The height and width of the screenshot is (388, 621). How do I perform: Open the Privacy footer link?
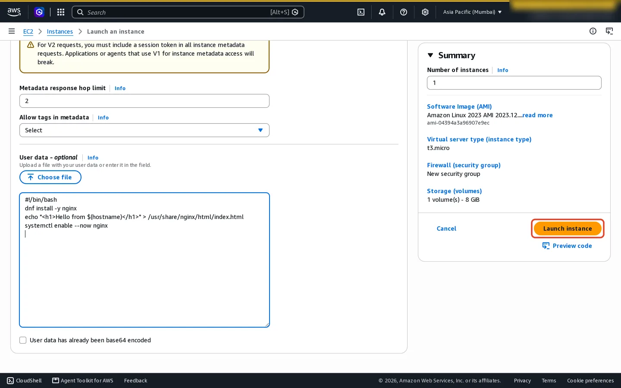(x=522, y=381)
